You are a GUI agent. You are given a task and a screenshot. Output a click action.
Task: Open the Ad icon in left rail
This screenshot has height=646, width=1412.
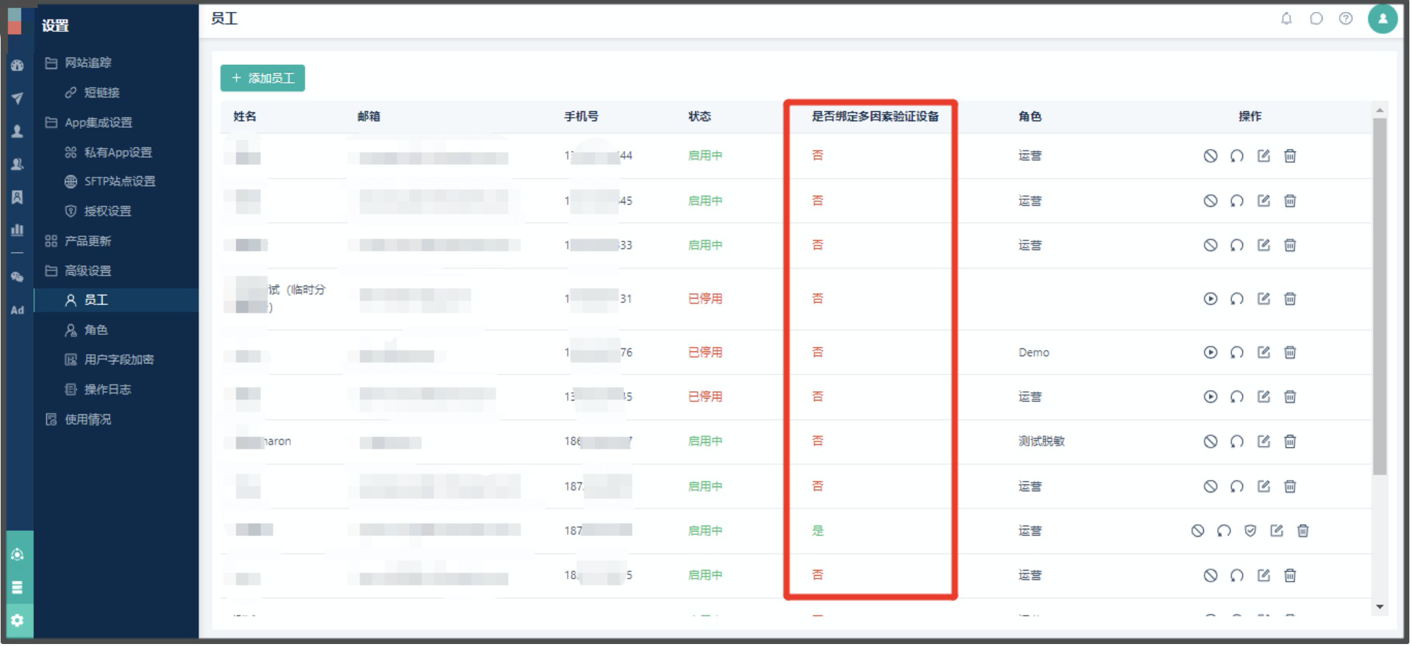17,310
